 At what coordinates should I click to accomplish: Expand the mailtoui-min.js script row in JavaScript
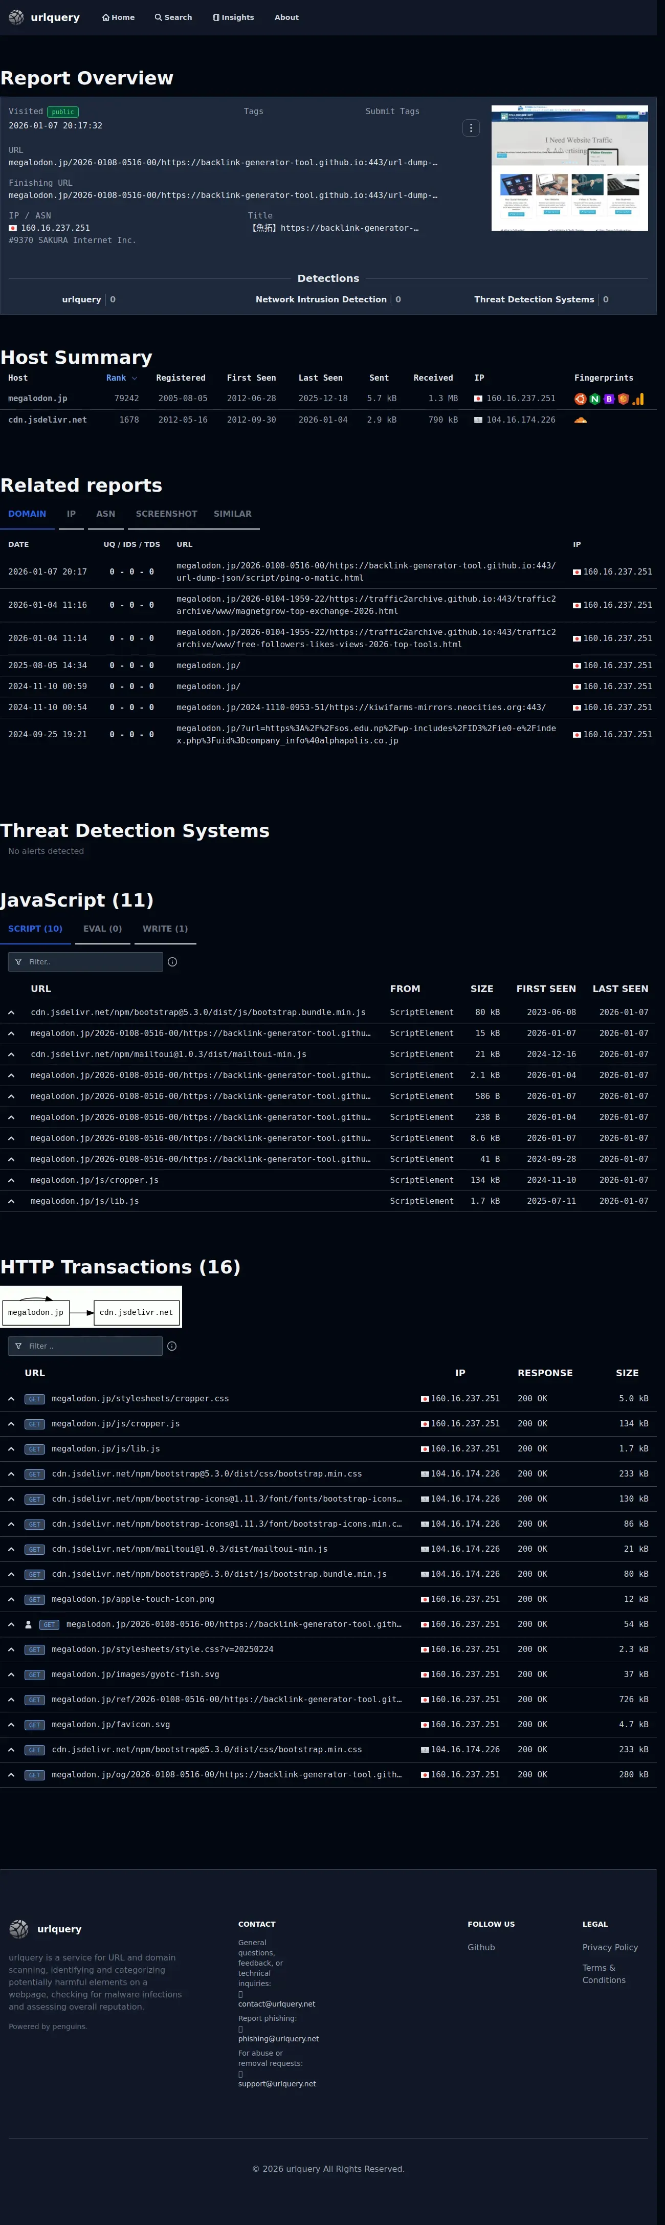pos(11,1054)
